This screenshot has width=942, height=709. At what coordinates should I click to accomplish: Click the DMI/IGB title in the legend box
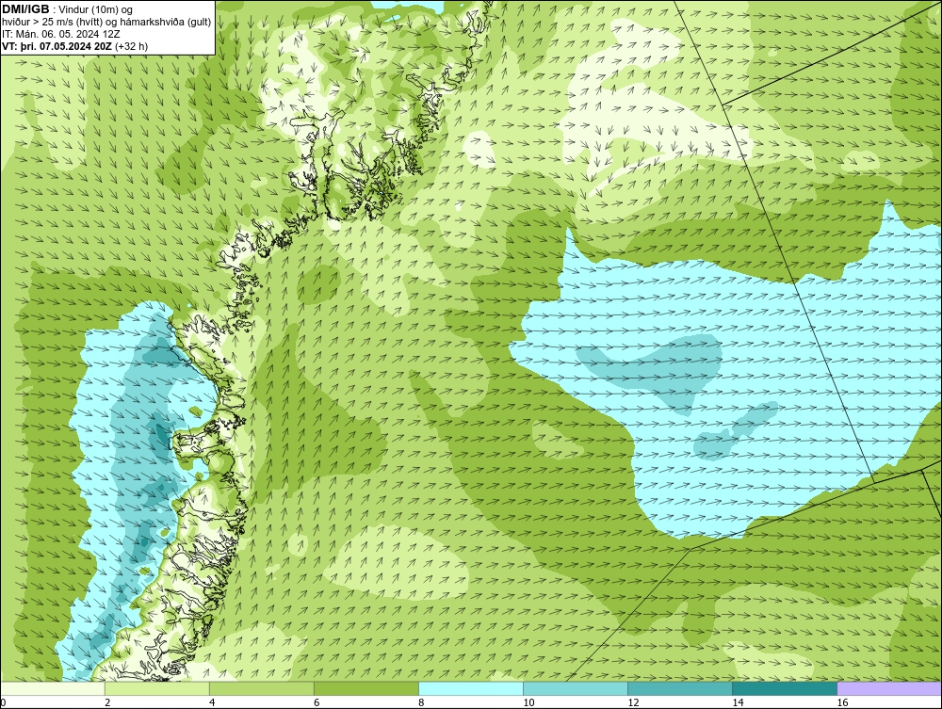click(25, 9)
